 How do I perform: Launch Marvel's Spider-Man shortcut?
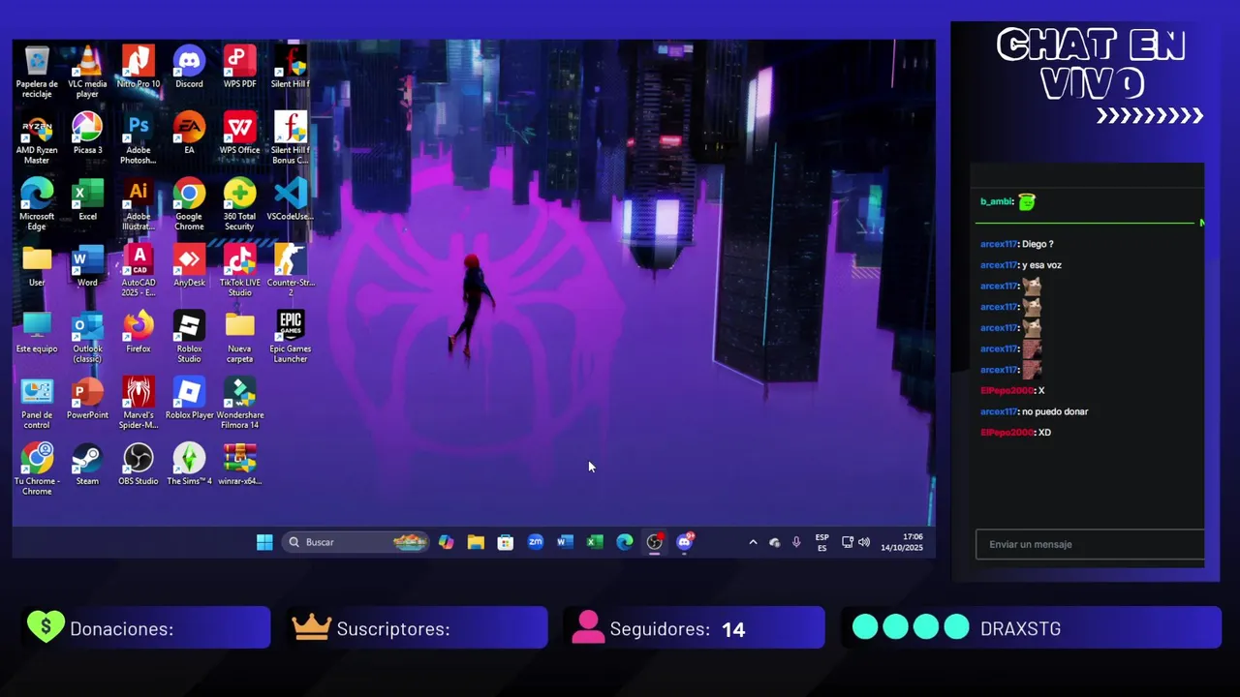coord(139,404)
